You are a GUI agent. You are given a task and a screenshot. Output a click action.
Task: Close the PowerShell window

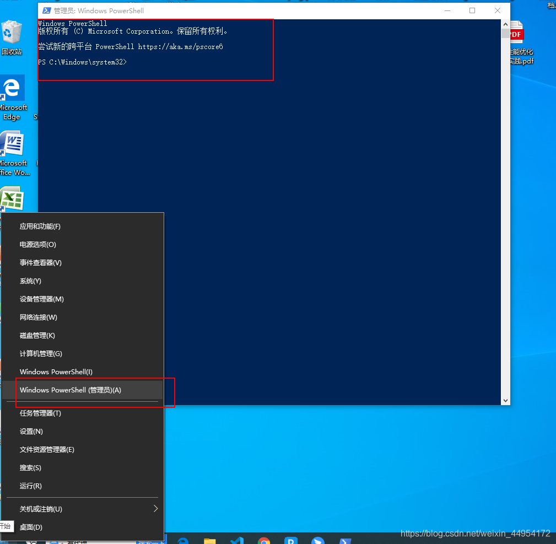point(498,10)
